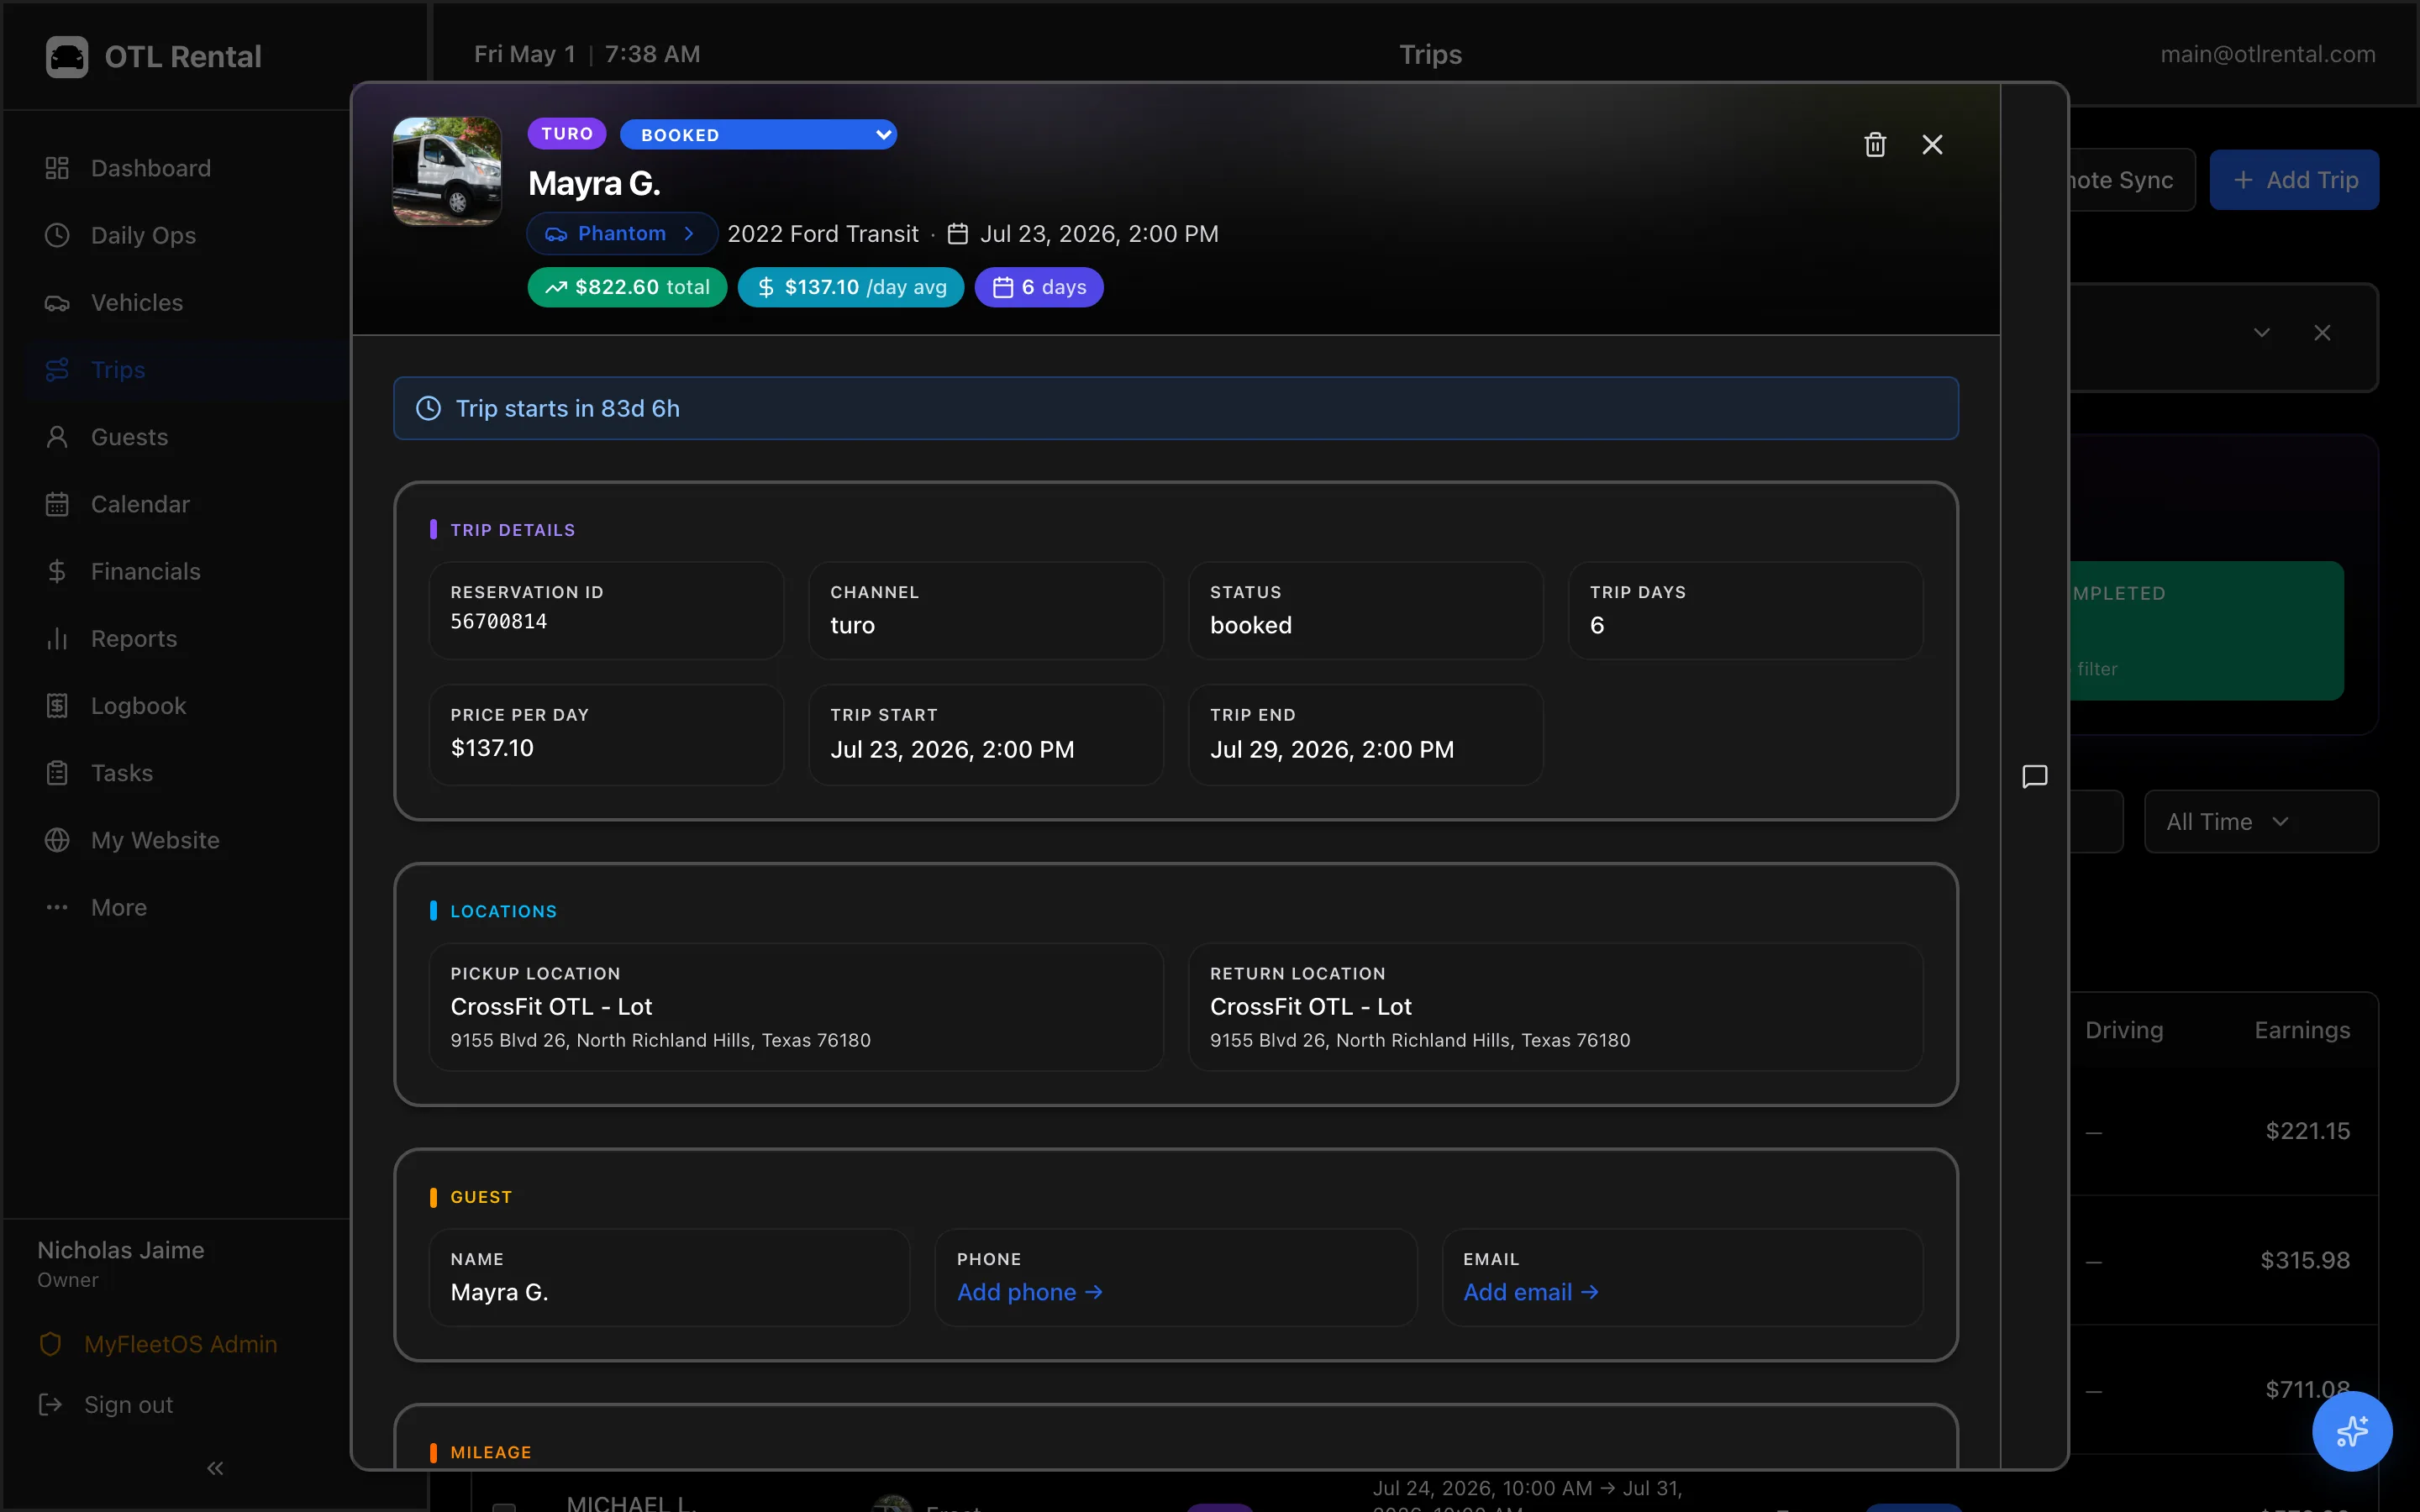The width and height of the screenshot is (2420, 1512).
Task: Click reservation ID 56700814
Action: click(499, 622)
